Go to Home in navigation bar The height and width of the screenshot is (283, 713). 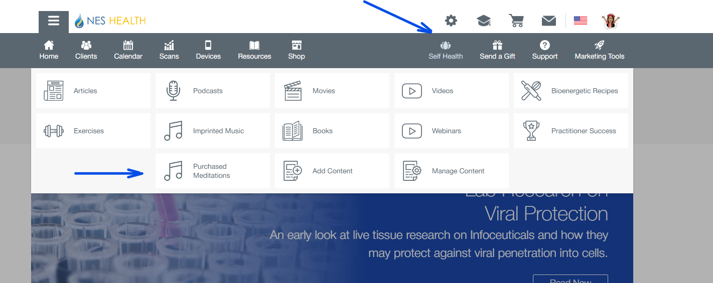point(49,50)
